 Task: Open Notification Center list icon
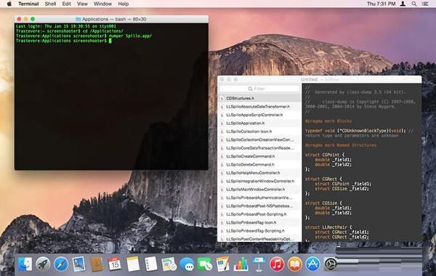(425, 4)
